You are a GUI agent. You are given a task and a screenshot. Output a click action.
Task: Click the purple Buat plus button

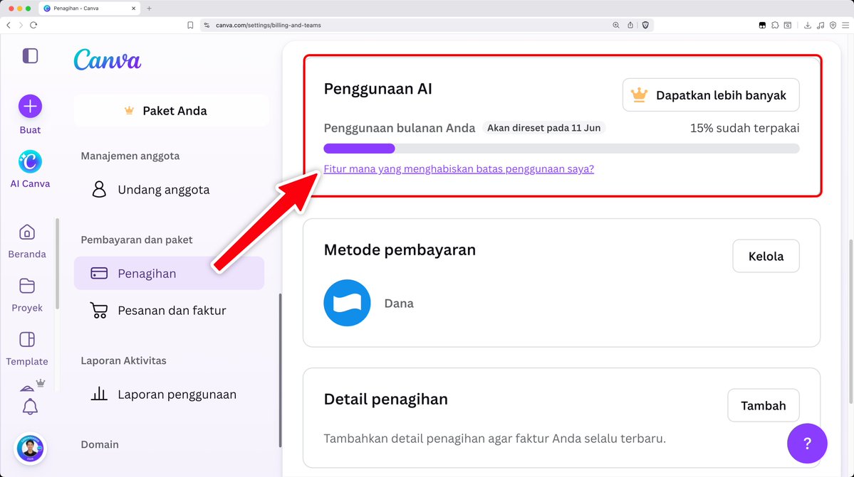point(30,106)
